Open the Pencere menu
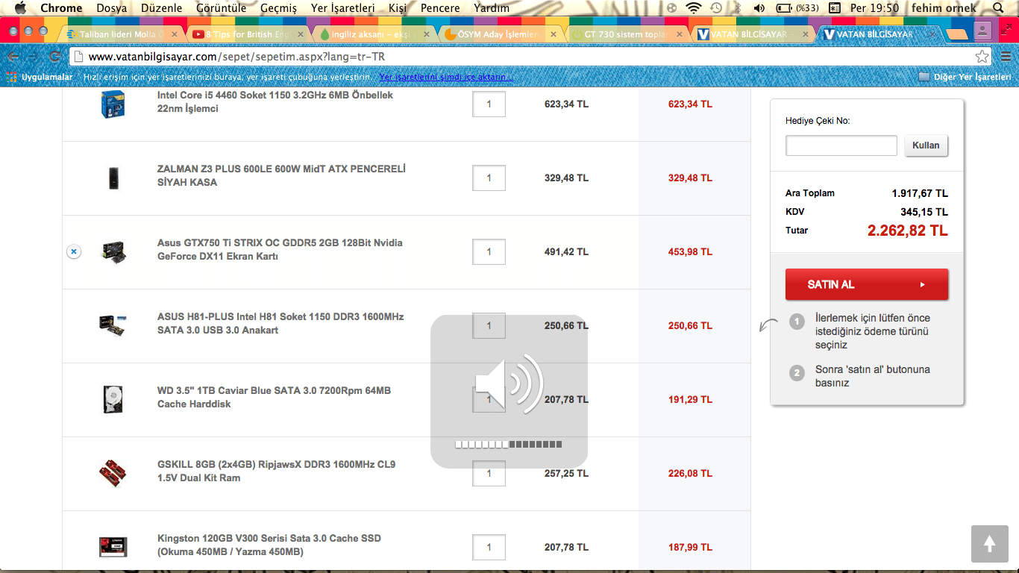Image resolution: width=1019 pixels, height=573 pixels. [440, 8]
